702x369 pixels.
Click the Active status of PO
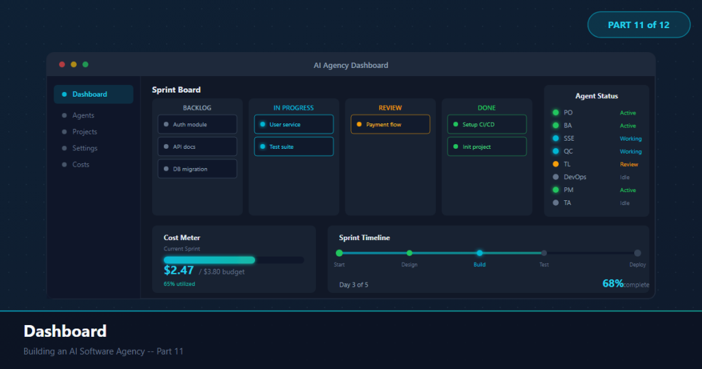coord(628,113)
